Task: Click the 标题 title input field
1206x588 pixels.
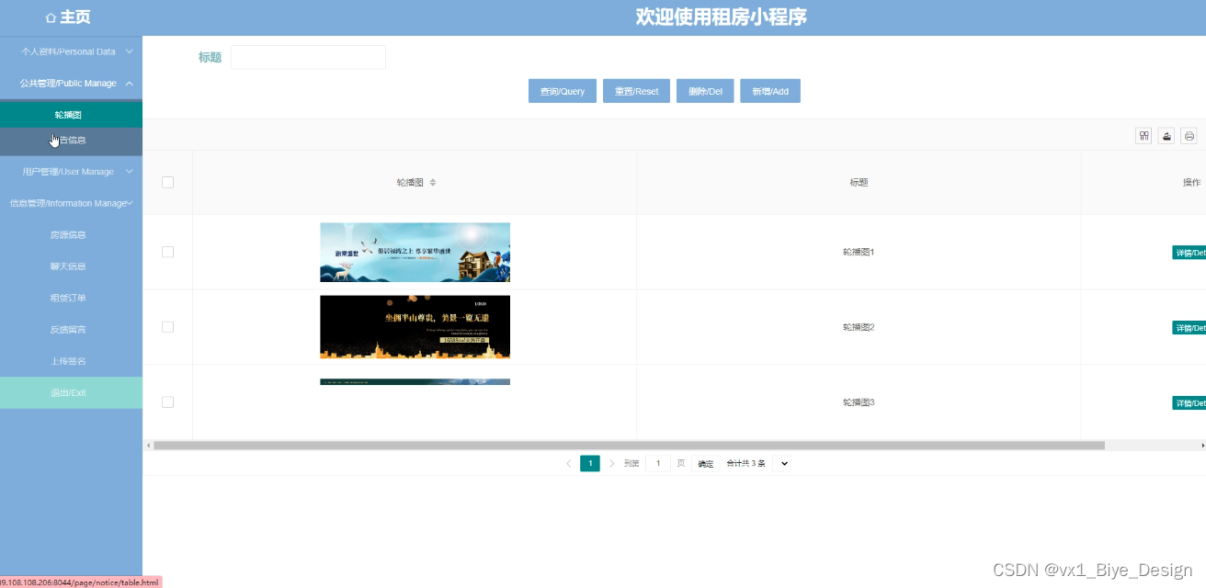Action: (308, 57)
